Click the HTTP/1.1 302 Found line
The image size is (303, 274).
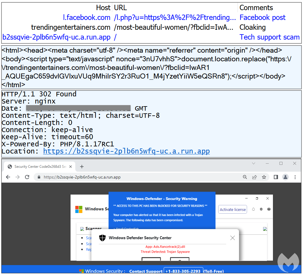(39, 94)
